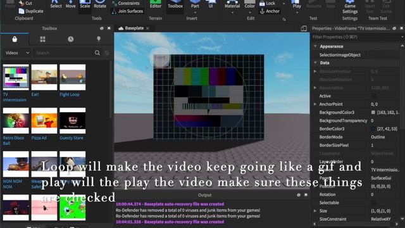Open the Toolbox Inventory grid tab
The image size is (405, 228).
(x=42, y=39)
